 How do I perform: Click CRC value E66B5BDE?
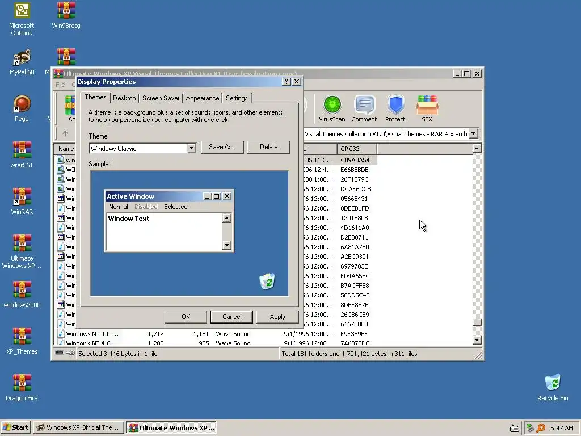355,170
